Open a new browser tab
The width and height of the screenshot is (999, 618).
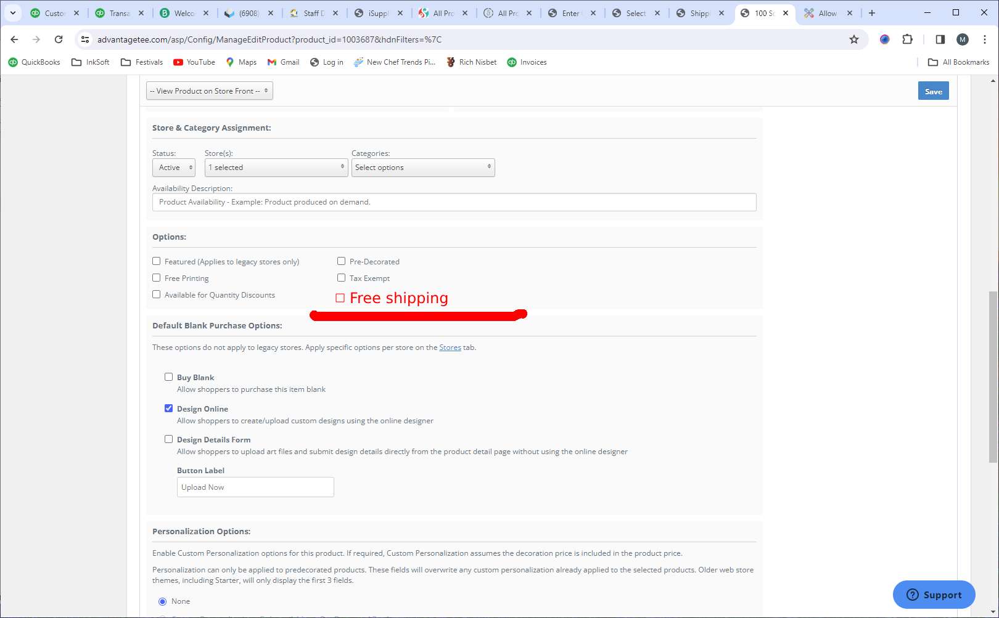[872, 13]
